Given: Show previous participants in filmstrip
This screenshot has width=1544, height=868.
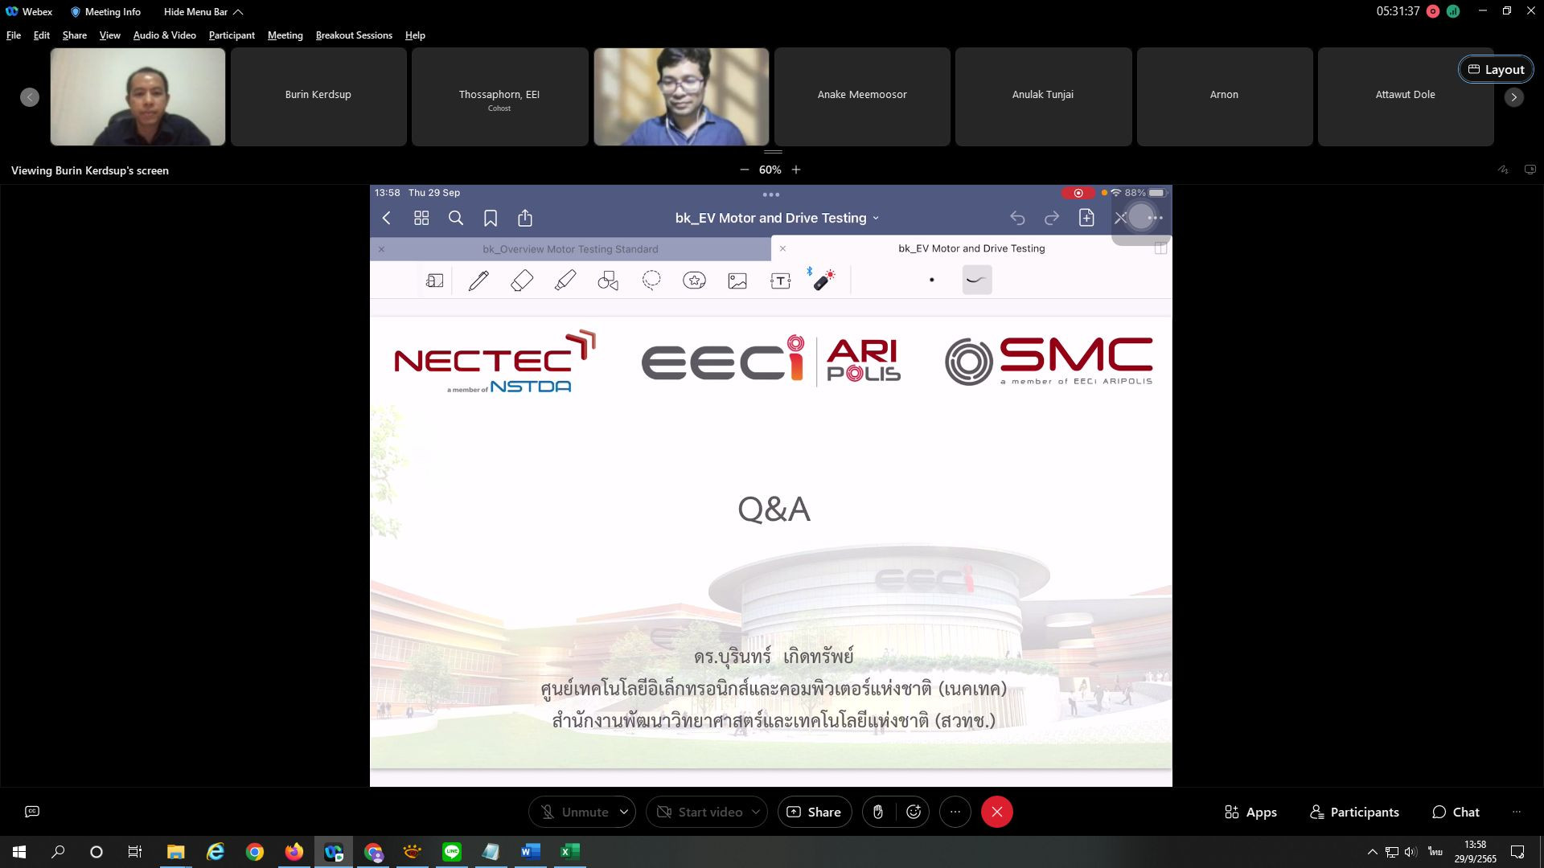Looking at the screenshot, I should pos(30,97).
